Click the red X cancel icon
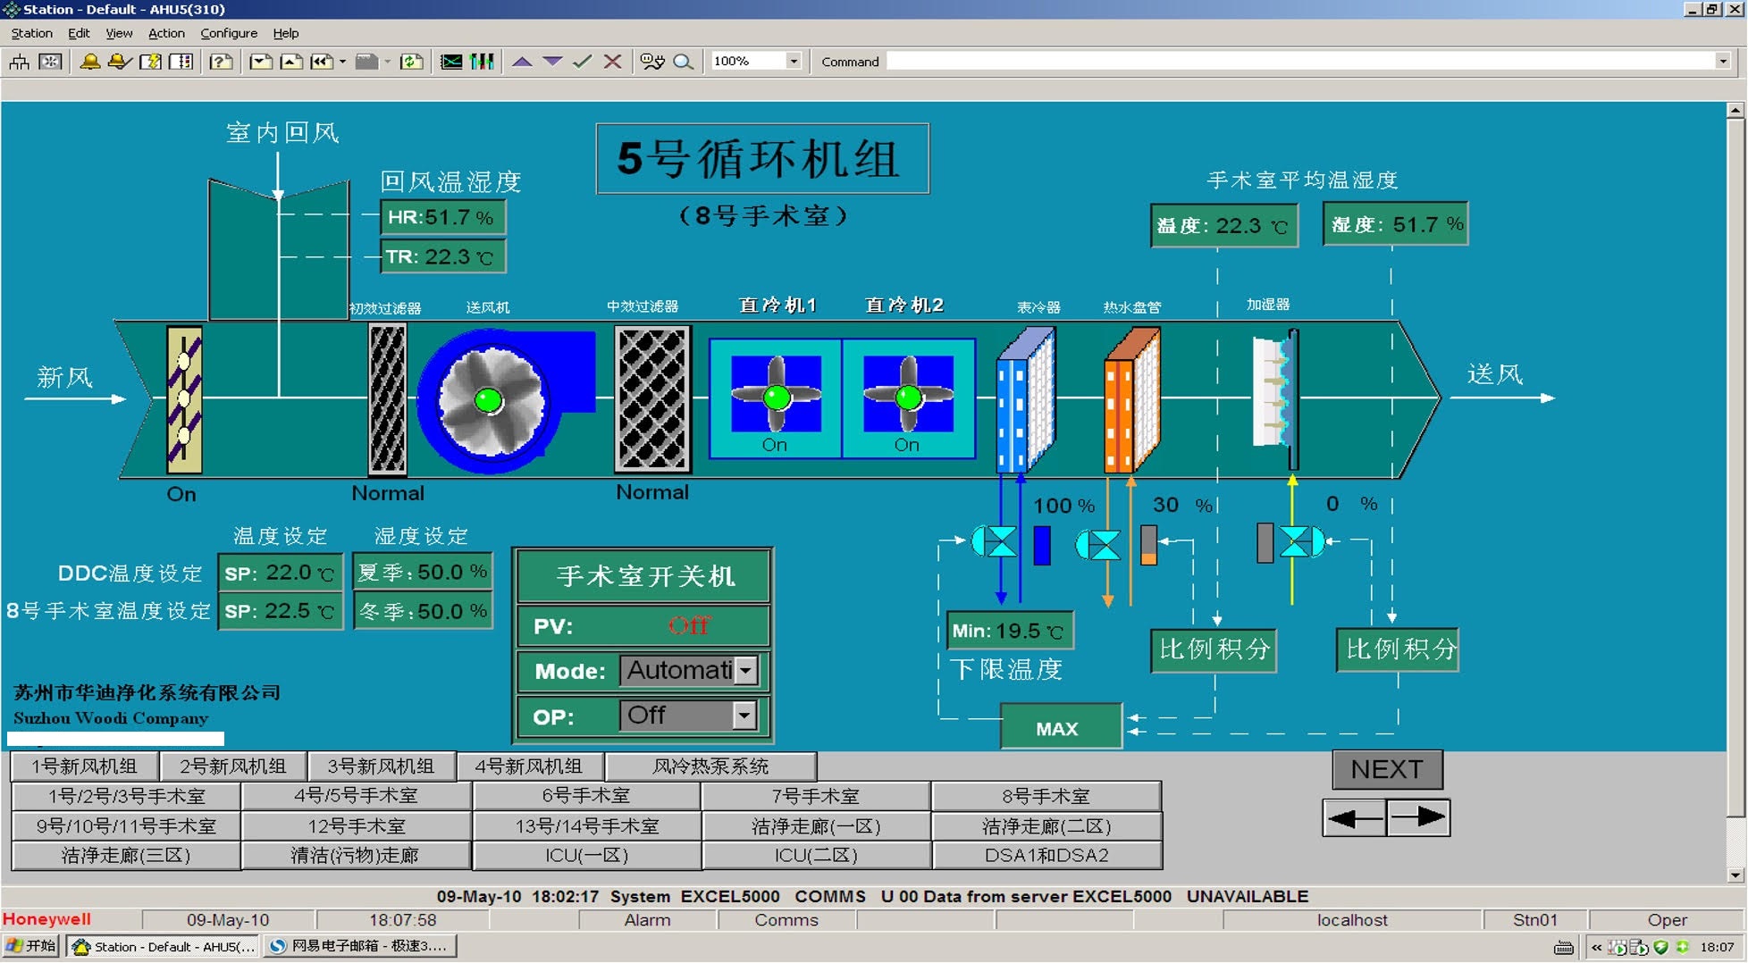This screenshot has height=963, width=1748. click(x=612, y=62)
